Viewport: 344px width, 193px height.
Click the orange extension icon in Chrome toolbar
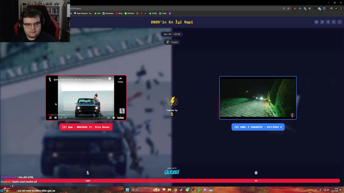click(295, 9)
